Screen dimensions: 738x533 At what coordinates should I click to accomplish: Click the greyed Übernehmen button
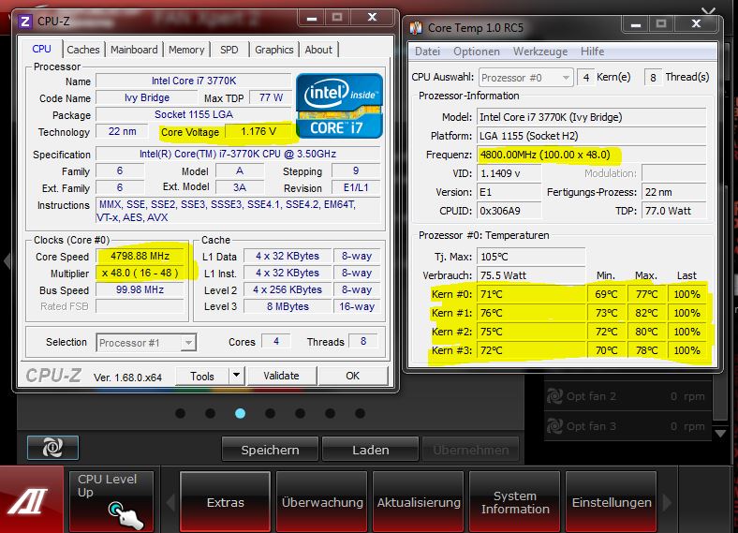tap(471, 450)
